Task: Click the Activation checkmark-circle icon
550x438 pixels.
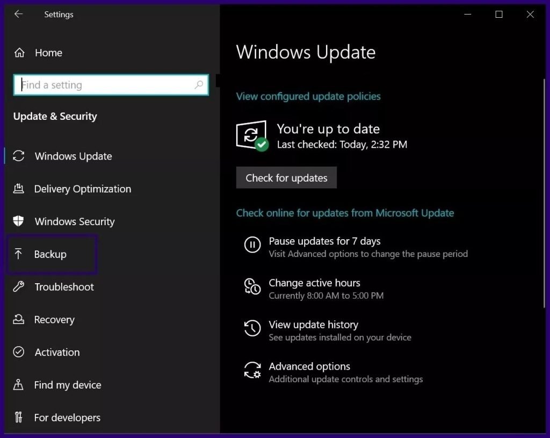Action: (x=19, y=351)
